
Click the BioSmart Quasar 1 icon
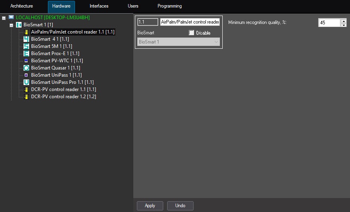[26, 68]
